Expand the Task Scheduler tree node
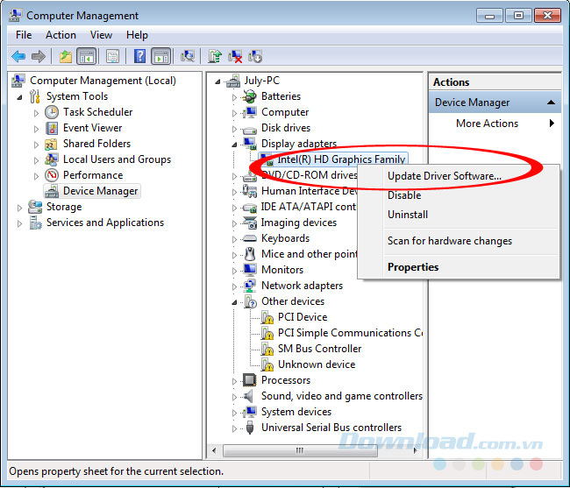570x488 pixels. [x=37, y=112]
